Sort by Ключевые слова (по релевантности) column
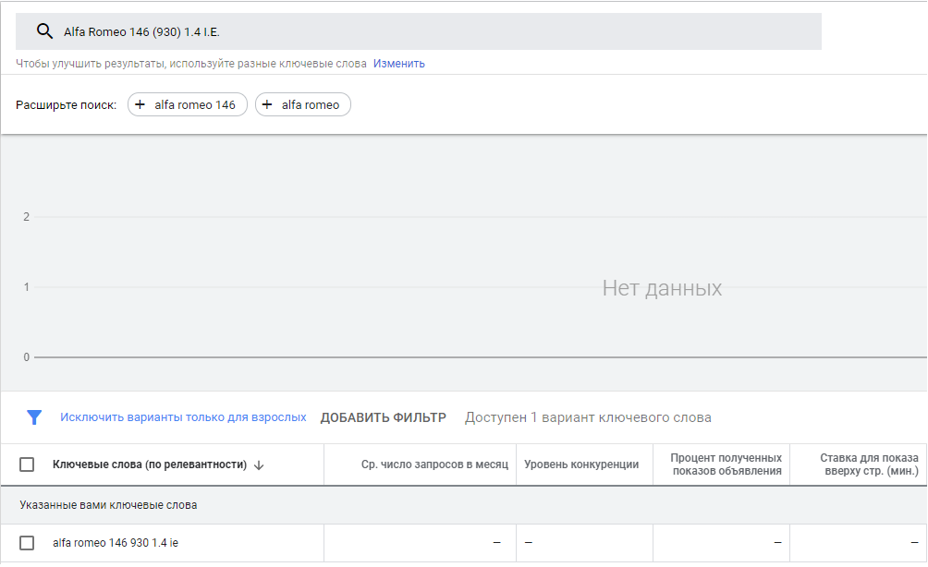 click(x=150, y=464)
